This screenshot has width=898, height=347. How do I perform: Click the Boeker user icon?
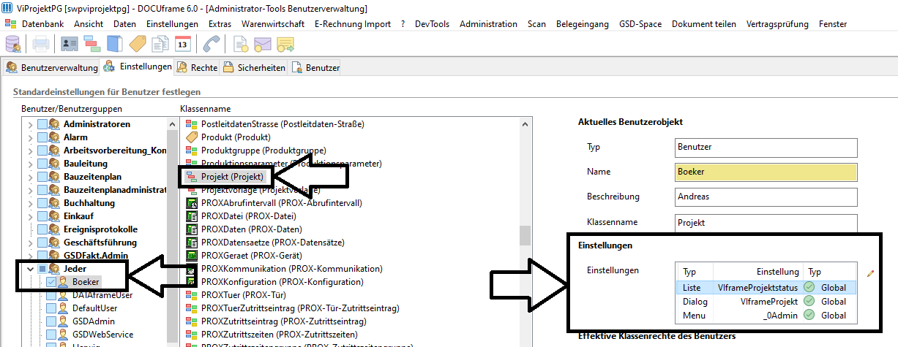[x=64, y=281]
